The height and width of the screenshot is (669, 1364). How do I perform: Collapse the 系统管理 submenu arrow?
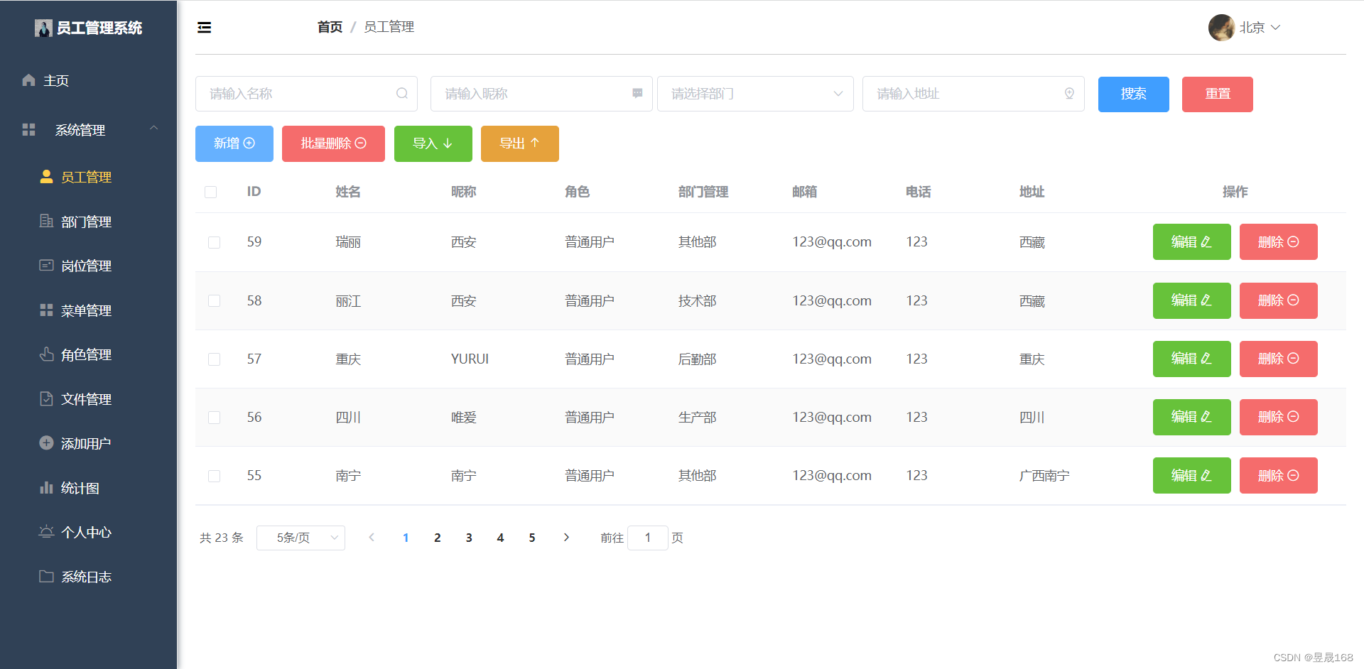click(153, 129)
